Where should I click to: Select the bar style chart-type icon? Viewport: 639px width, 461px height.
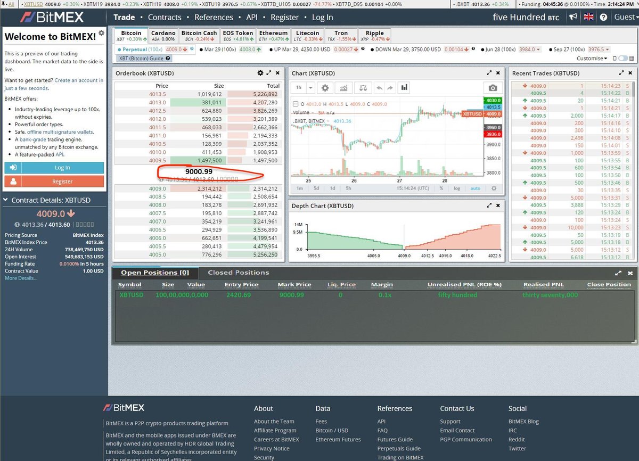click(x=404, y=87)
